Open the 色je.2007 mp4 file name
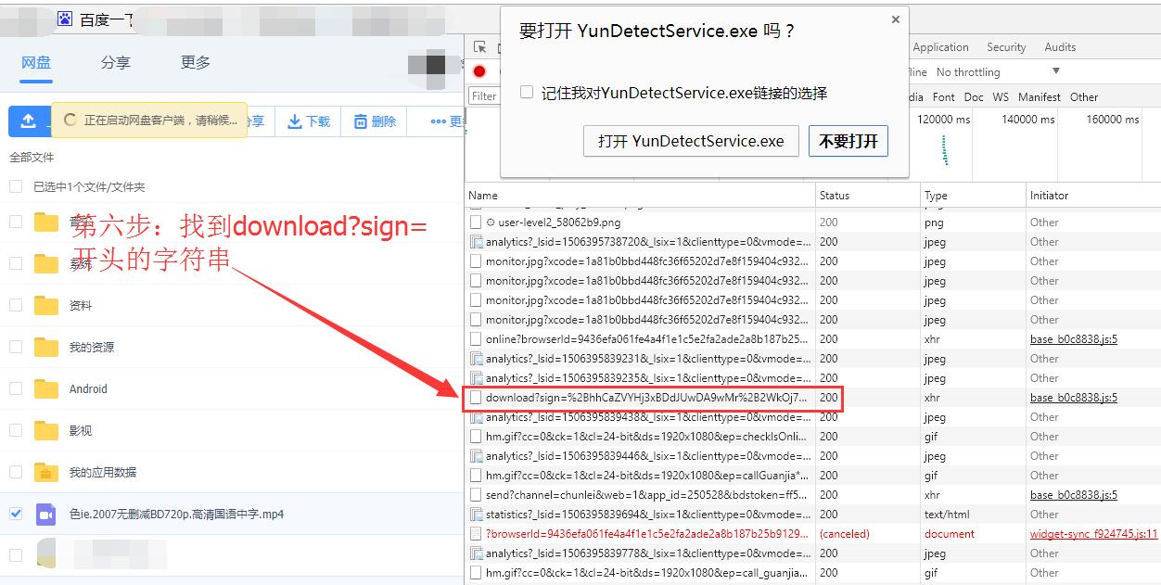1161x585 pixels. click(x=176, y=515)
